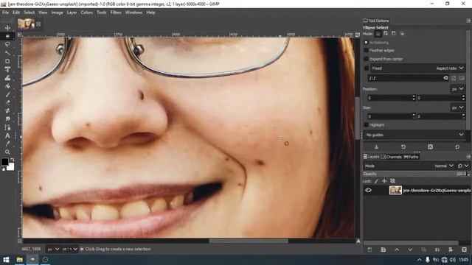Reset colors to default black and white

tap(3, 169)
